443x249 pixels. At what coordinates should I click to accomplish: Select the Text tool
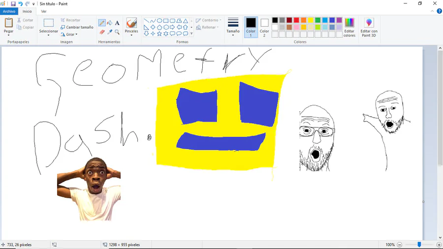[117, 23]
